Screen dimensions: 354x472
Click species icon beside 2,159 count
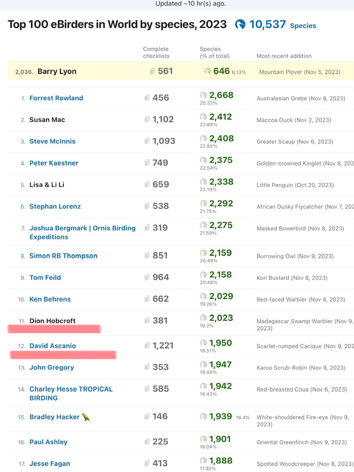pyautogui.click(x=203, y=253)
